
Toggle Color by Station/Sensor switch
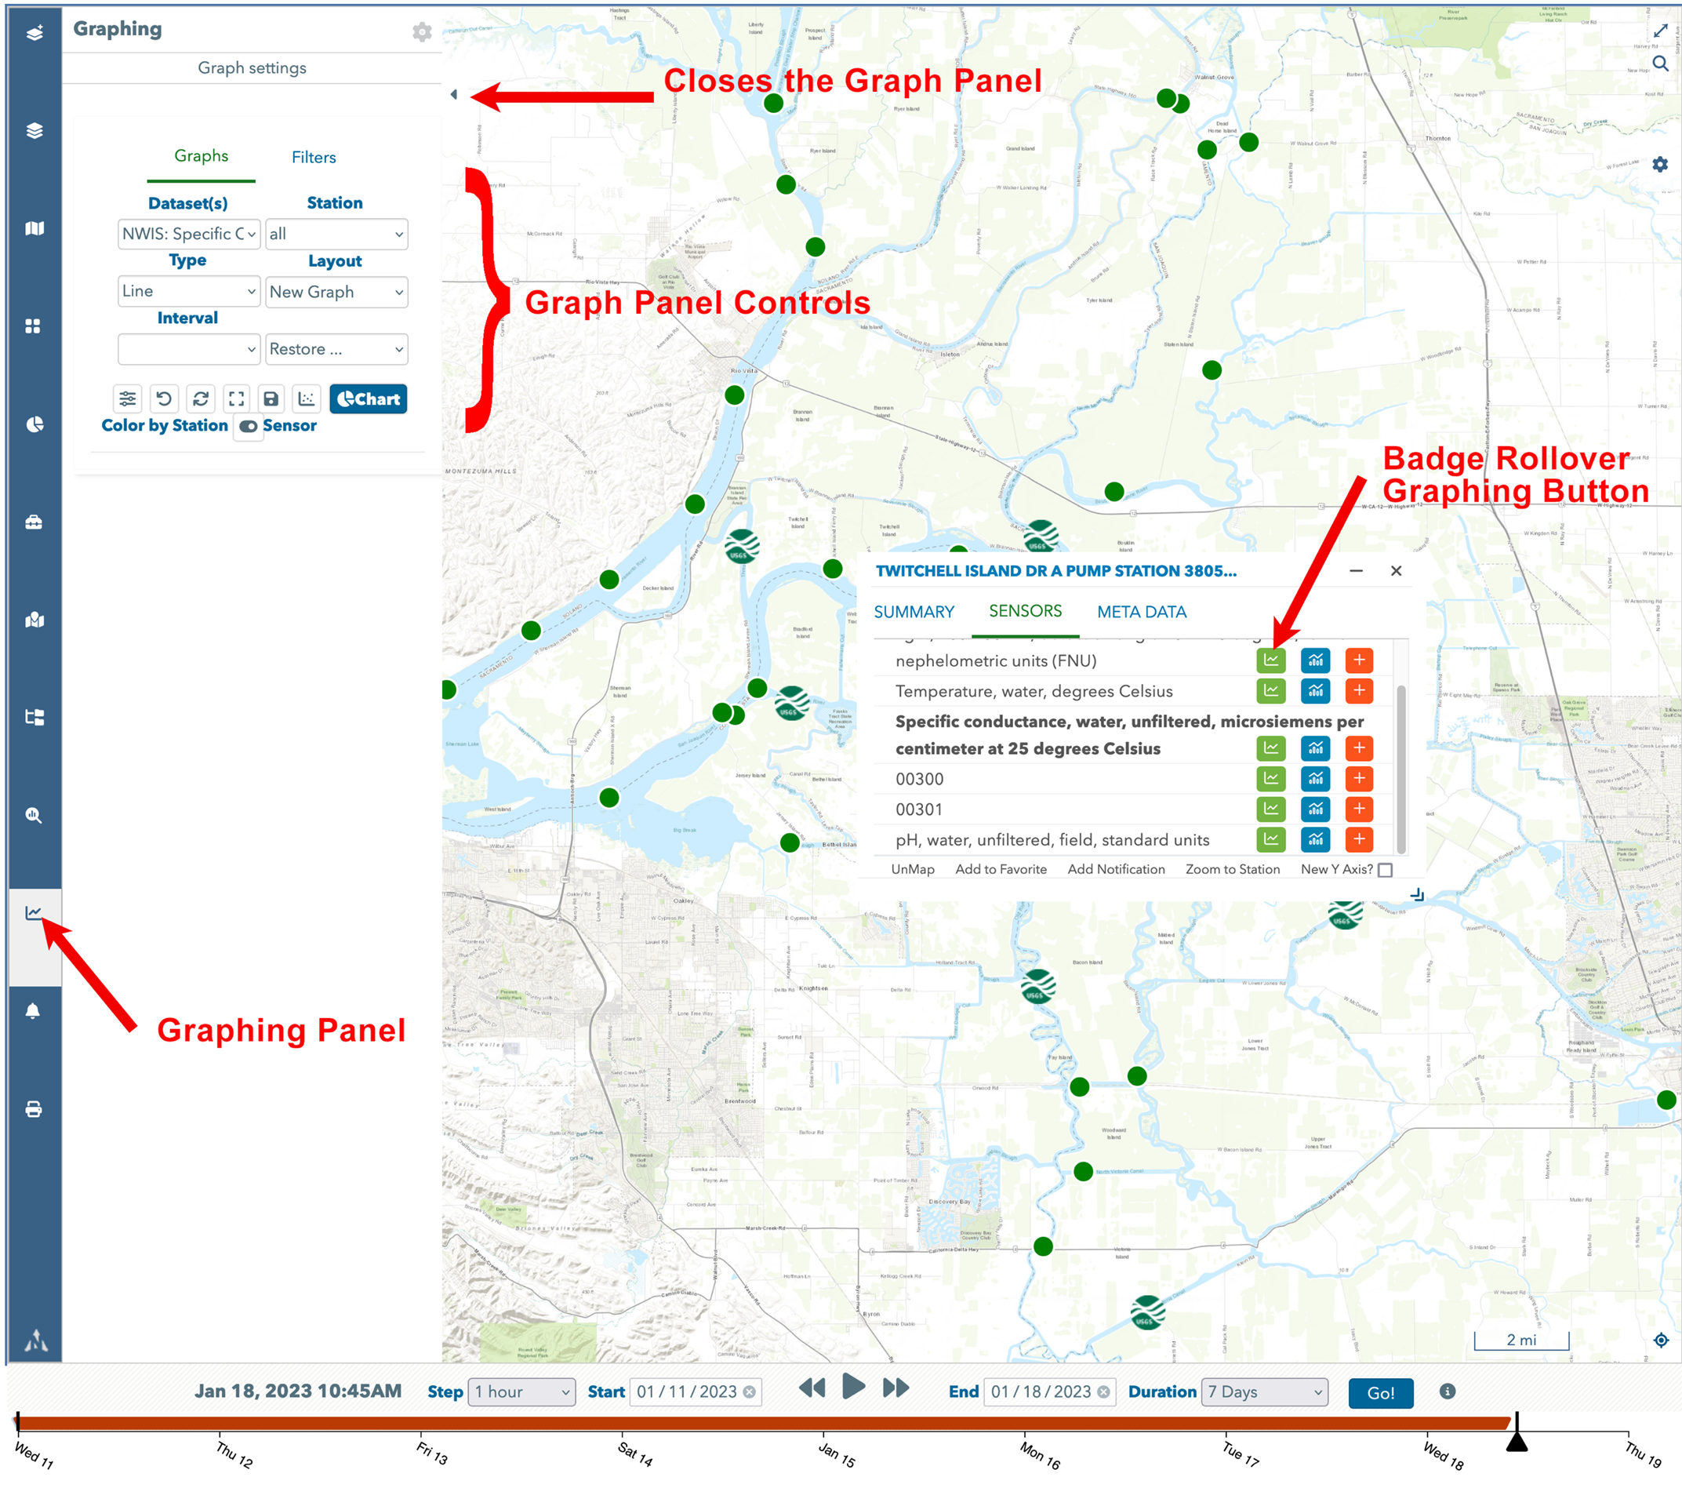click(248, 426)
